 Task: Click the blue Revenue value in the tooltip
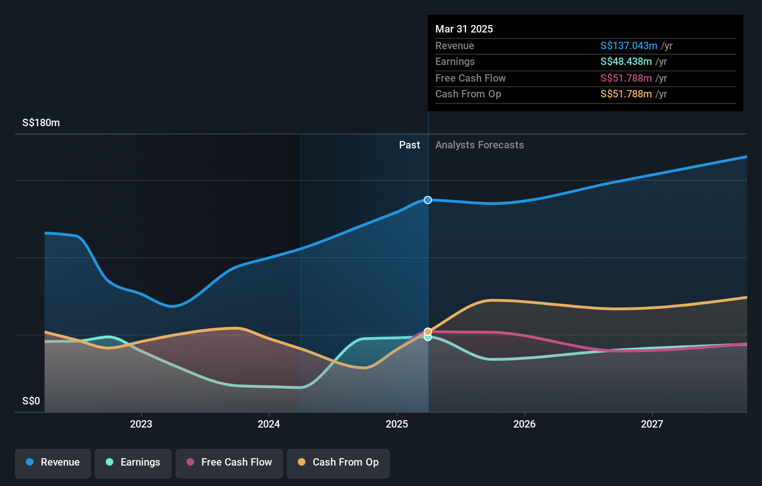(628, 45)
